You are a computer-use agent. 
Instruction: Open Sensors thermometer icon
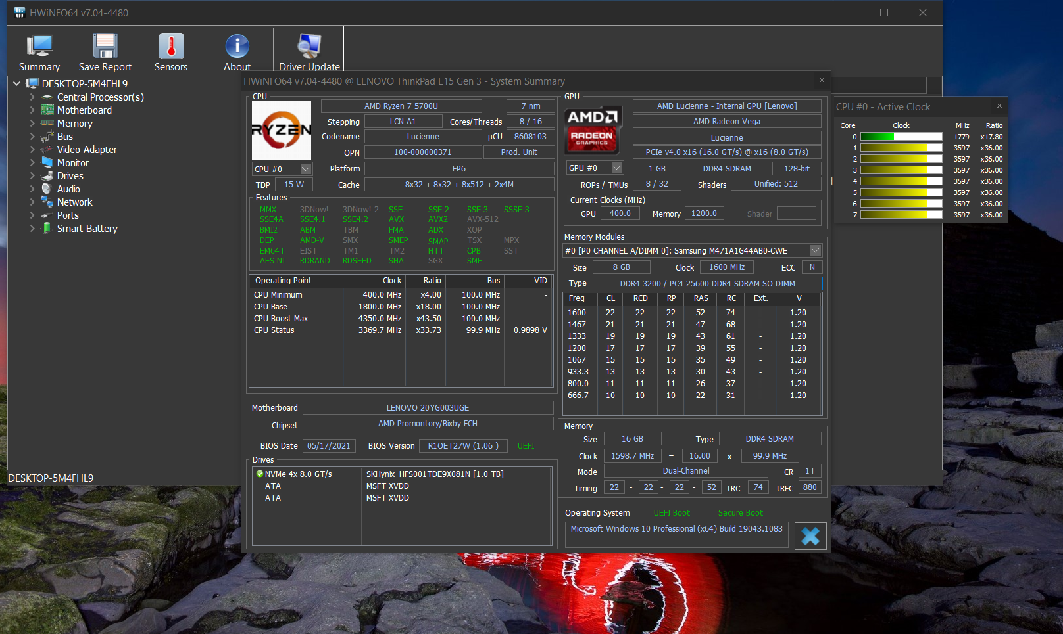tap(171, 46)
